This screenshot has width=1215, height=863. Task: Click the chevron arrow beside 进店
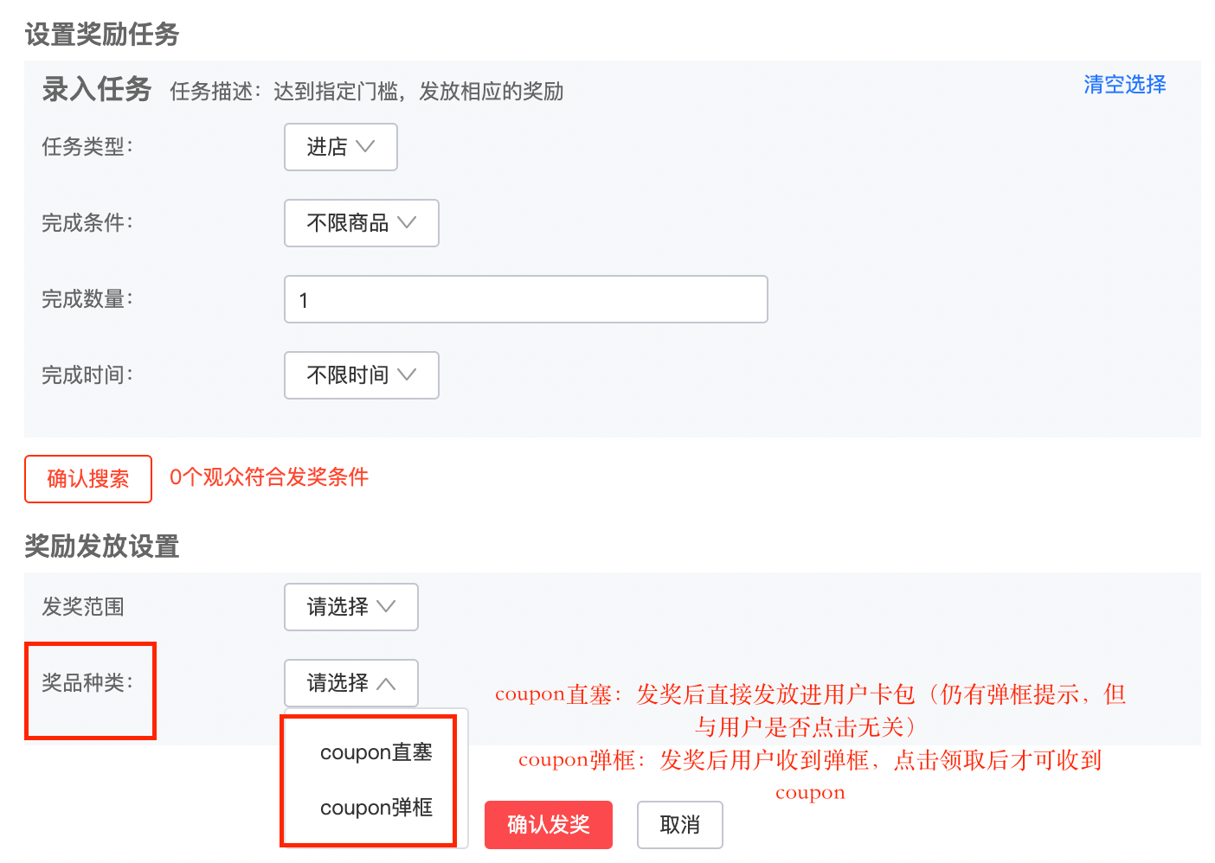click(365, 147)
